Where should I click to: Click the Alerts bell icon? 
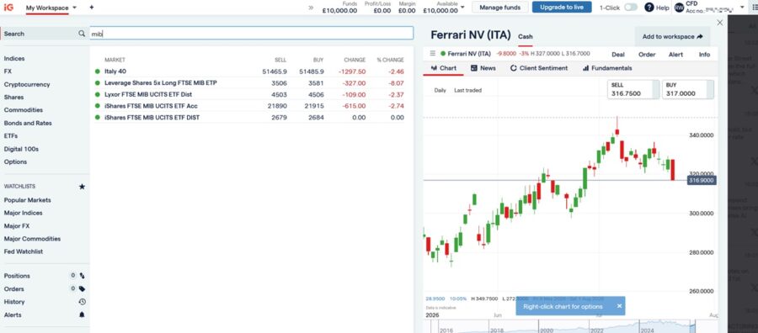[83, 314]
